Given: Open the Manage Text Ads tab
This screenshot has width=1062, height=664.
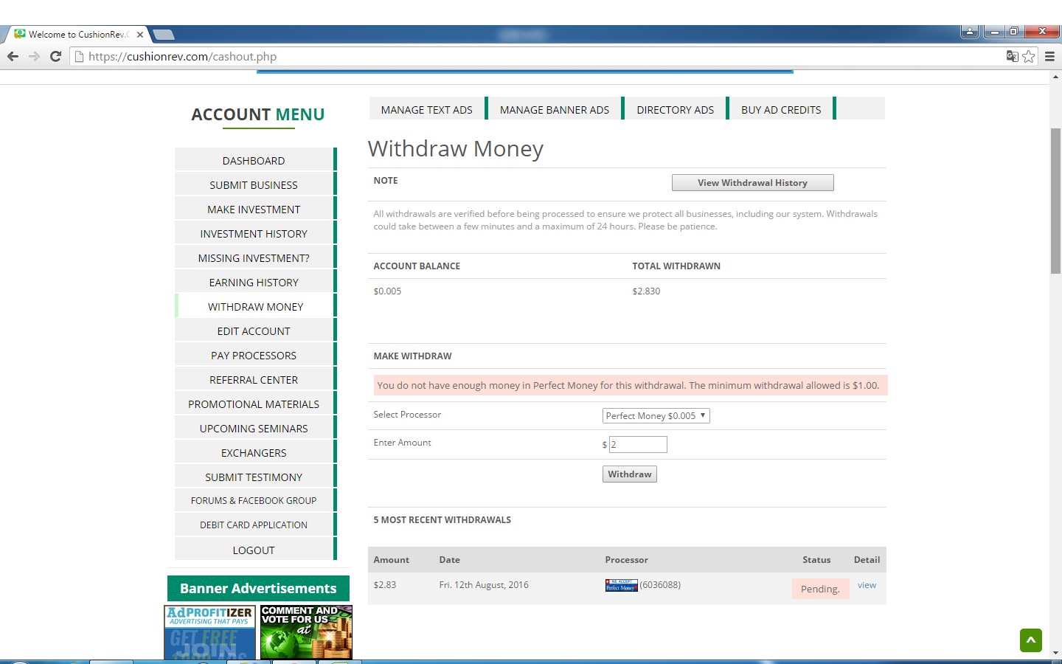Looking at the screenshot, I should coord(427,110).
